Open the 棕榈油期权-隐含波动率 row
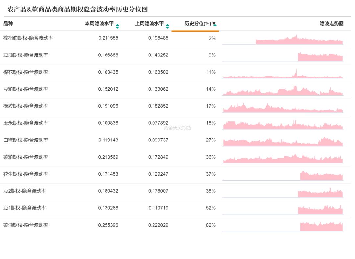Screen dimensions: 355x259 click(28, 38)
